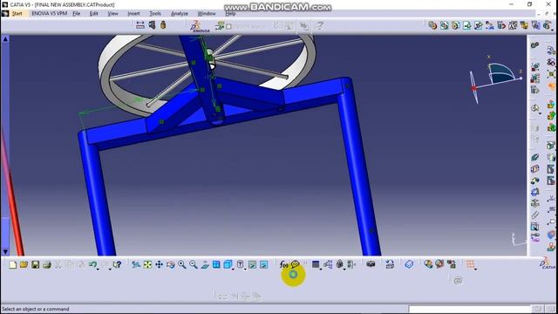This screenshot has width=558, height=314.
Task: Expand the Undo history dropdown arrow
Action: pos(98,270)
